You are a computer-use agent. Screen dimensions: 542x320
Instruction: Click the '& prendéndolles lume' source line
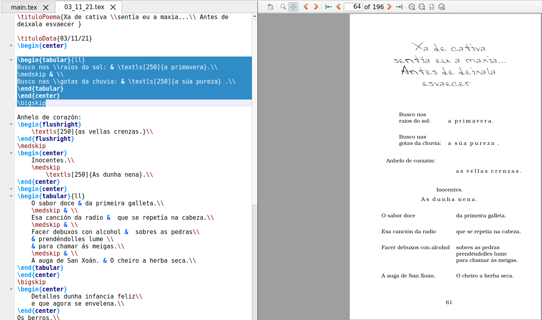(x=73, y=239)
